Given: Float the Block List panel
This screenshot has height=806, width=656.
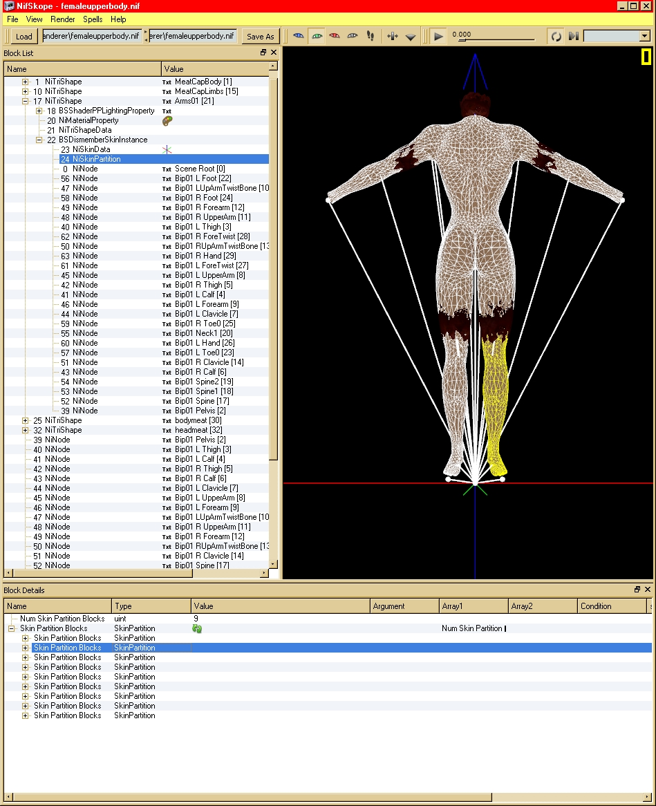Looking at the screenshot, I should point(263,53).
